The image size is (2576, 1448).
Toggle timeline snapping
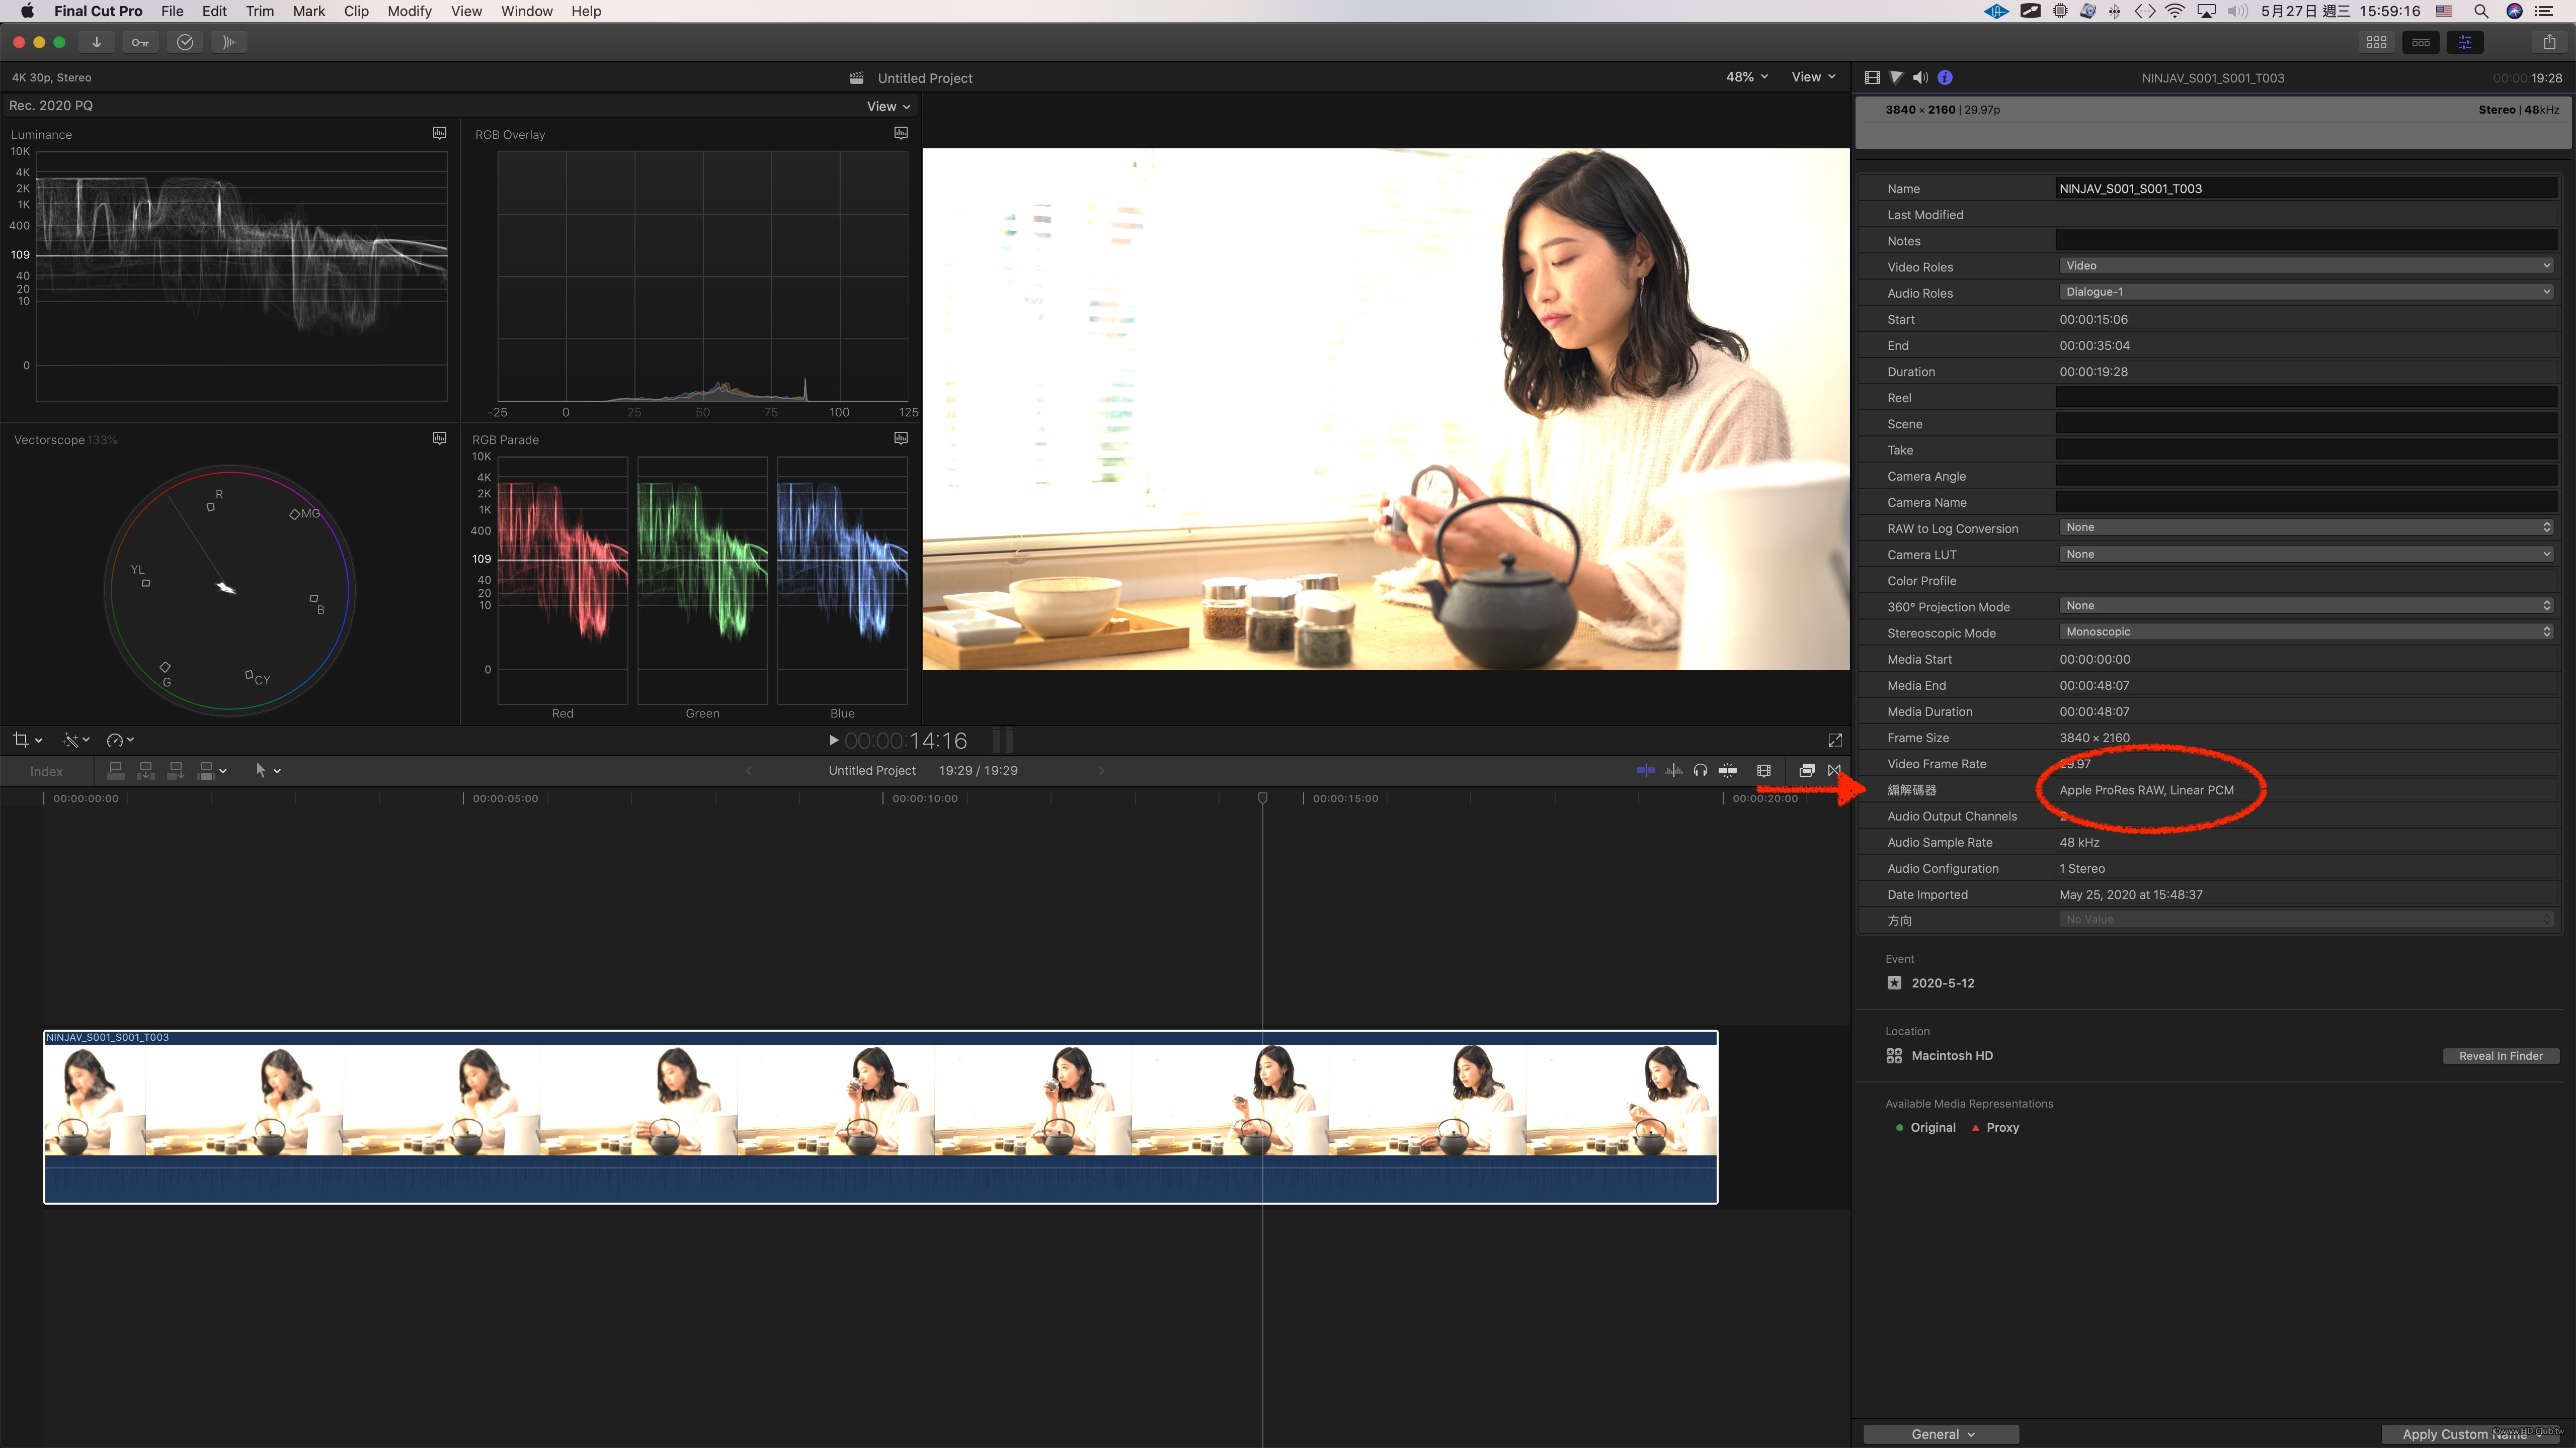(x=1727, y=770)
